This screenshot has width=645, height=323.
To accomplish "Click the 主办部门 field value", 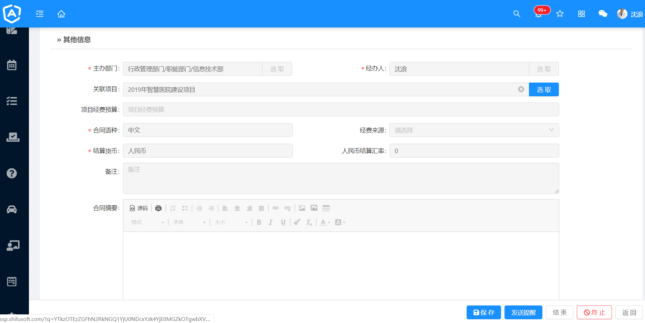I will coord(193,69).
